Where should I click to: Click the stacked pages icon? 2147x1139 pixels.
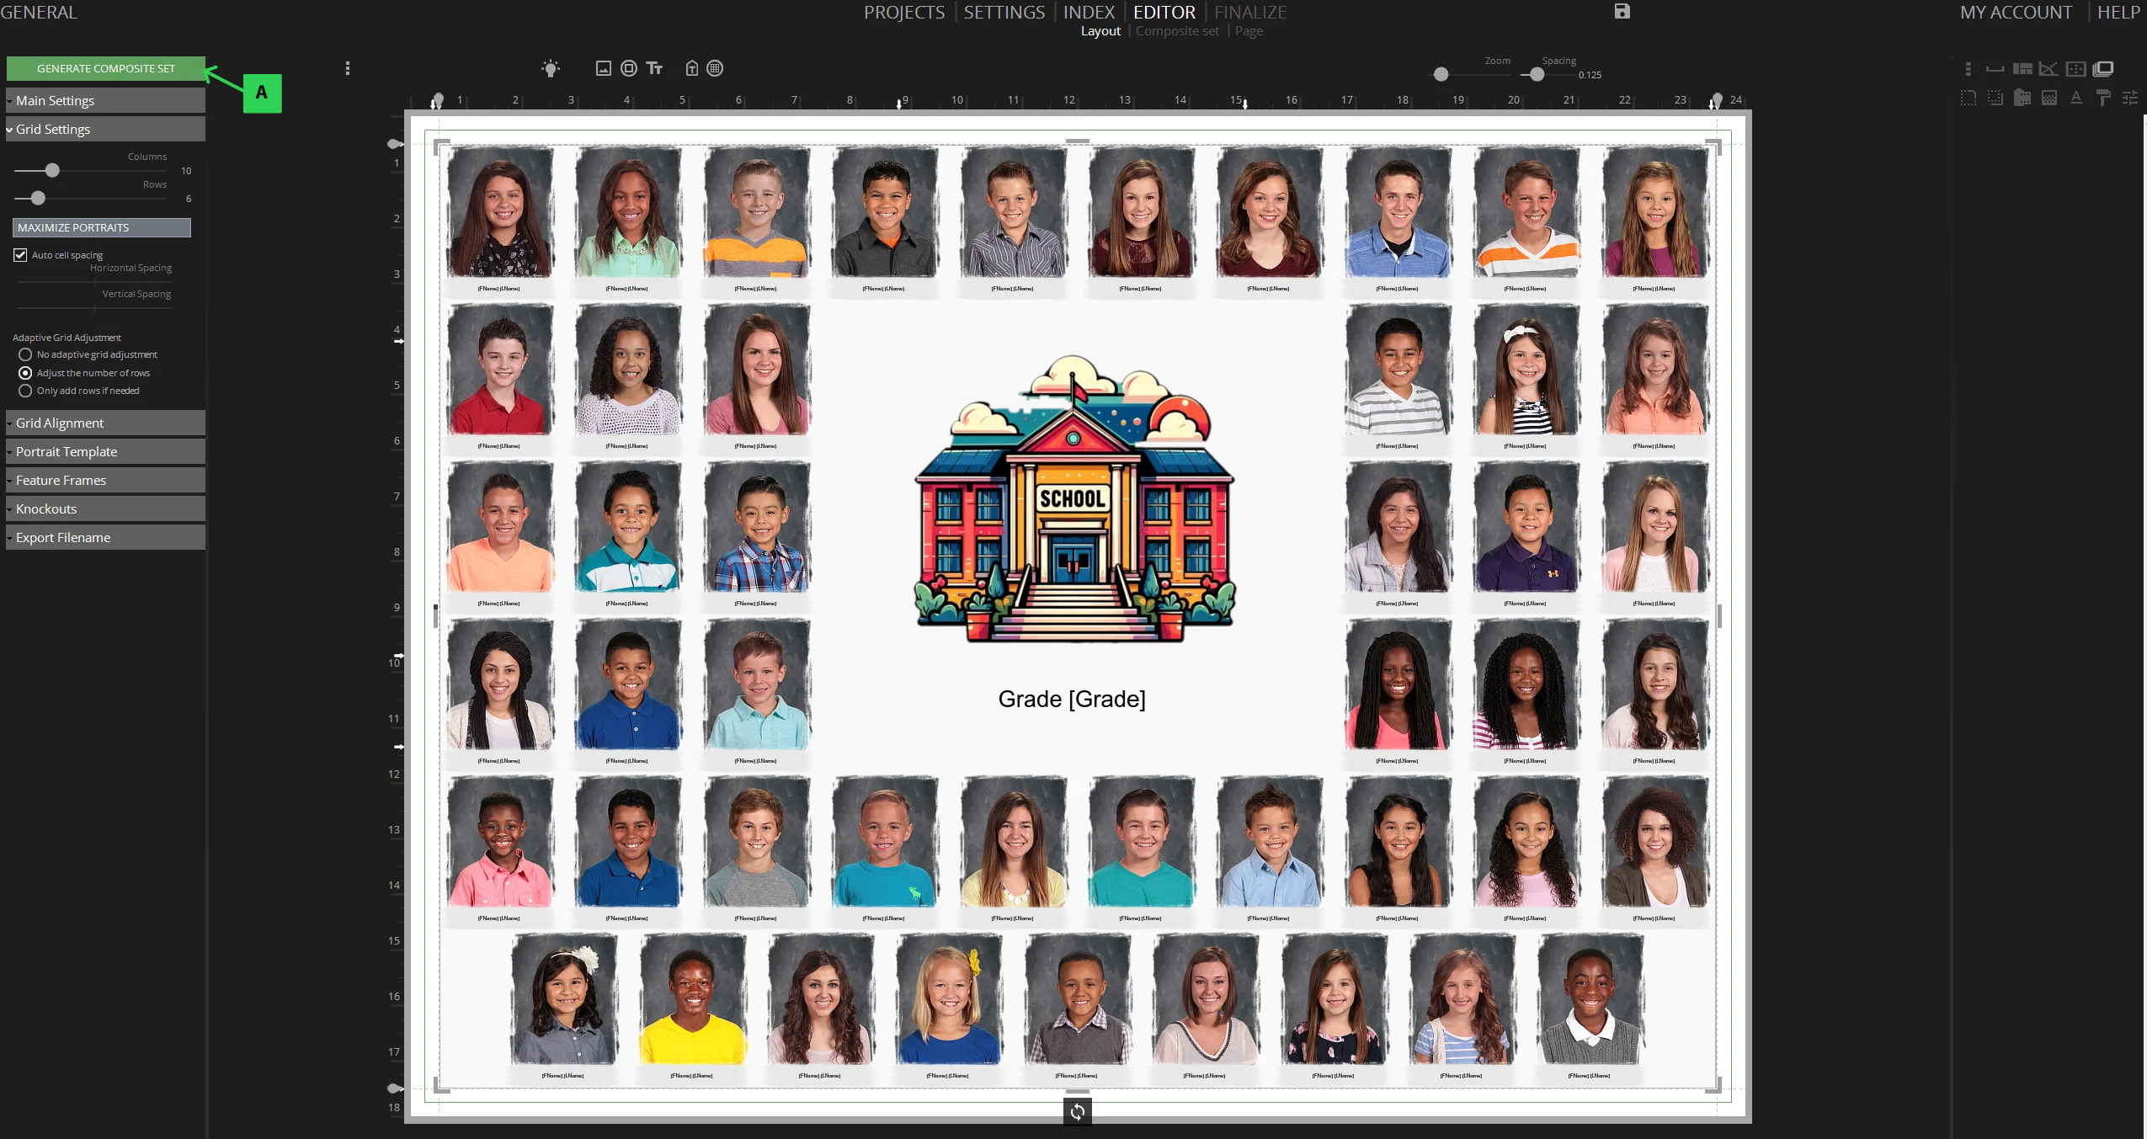coord(2103,69)
